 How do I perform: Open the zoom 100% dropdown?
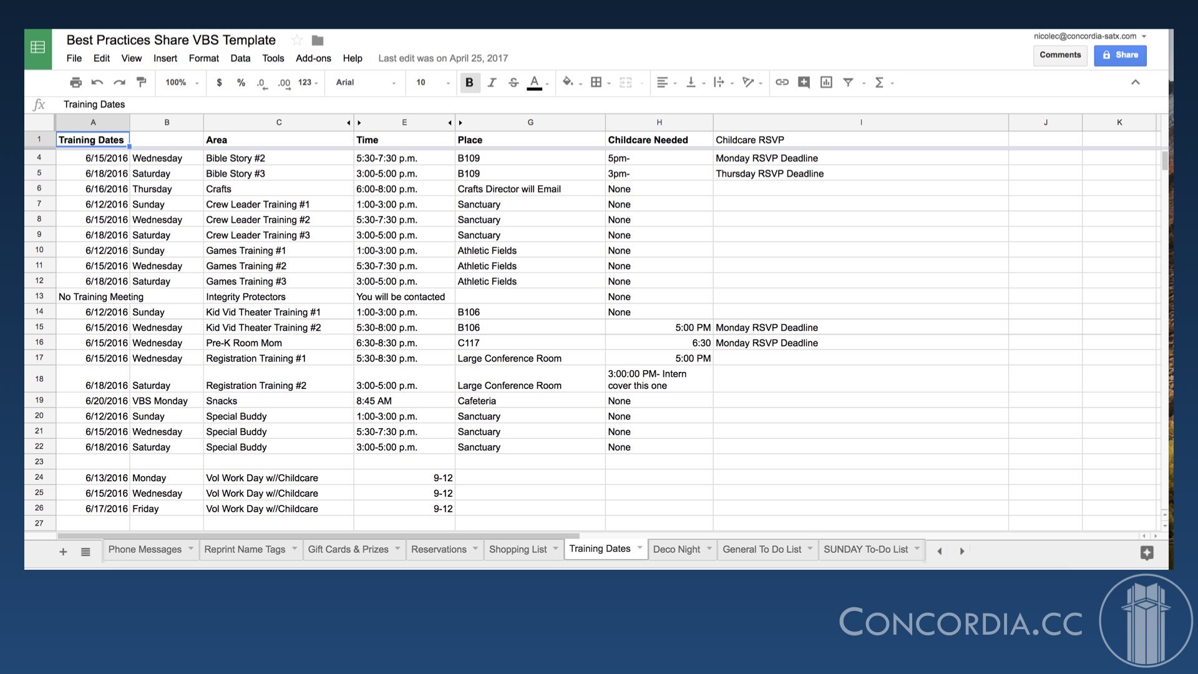click(x=182, y=82)
